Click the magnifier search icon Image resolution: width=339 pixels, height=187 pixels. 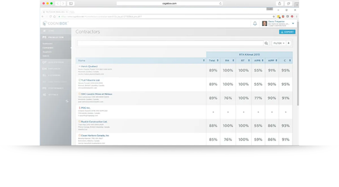tap(266, 43)
